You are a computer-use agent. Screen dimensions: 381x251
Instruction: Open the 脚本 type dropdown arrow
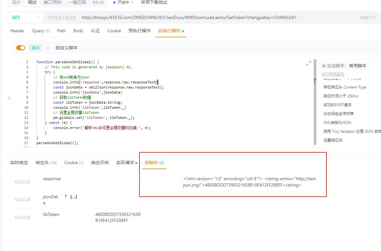coord(48,48)
